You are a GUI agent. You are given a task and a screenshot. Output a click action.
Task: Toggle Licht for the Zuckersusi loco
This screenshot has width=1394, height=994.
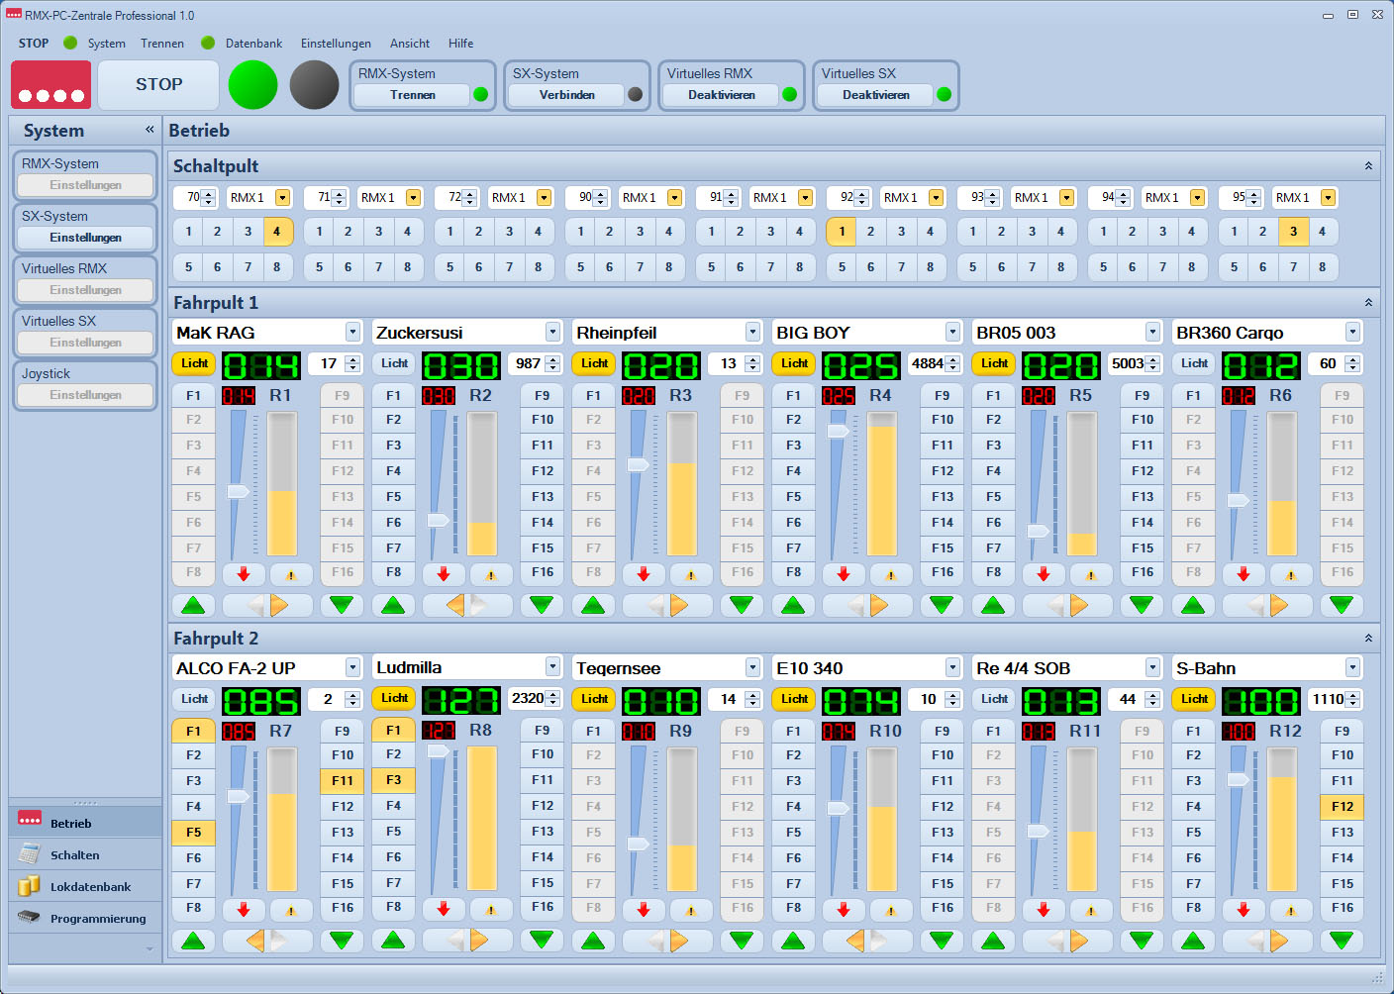point(394,363)
